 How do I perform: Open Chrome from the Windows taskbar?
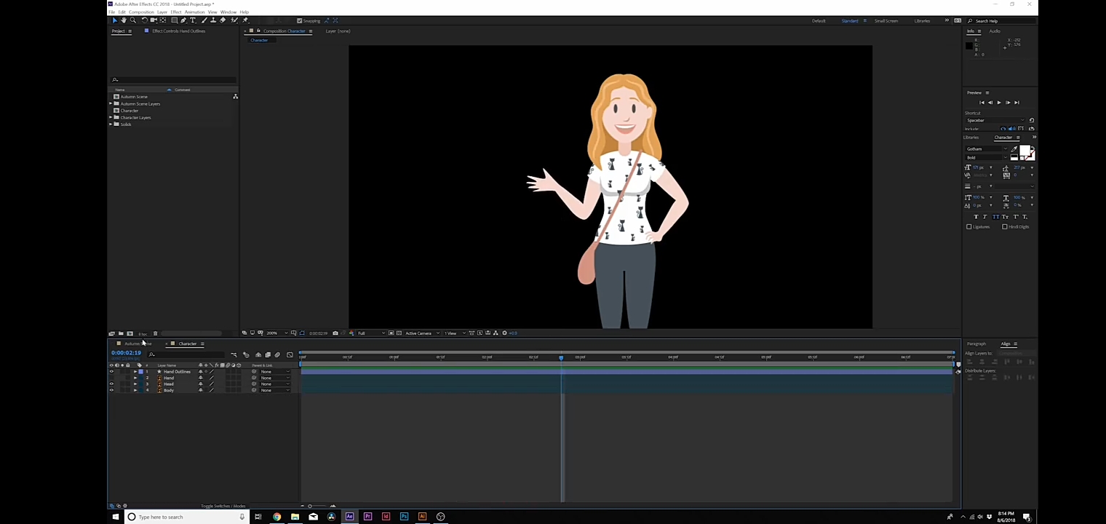(276, 517)
